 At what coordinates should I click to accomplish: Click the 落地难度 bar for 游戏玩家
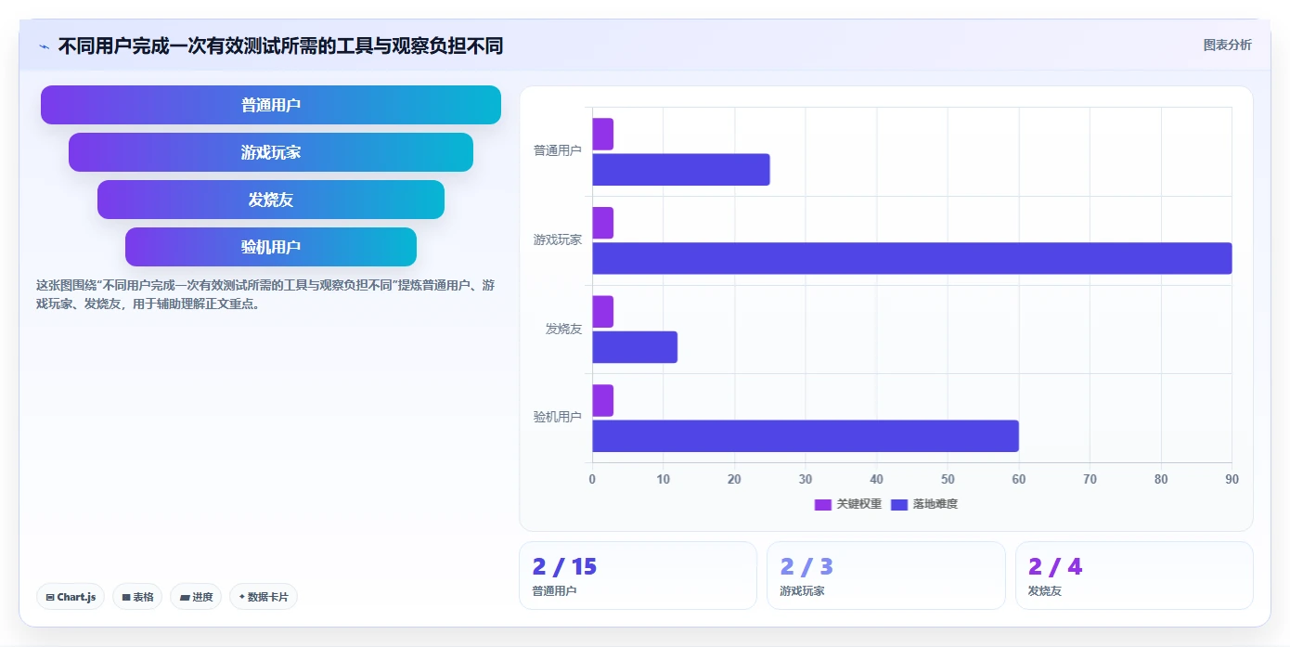(x=912, y=258)
